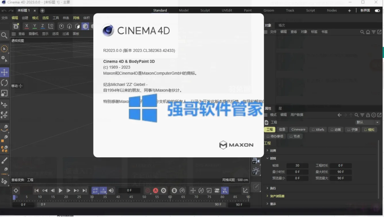The image size is (384, 217).
Task: Step back one frame
Action: pos(53,190)
